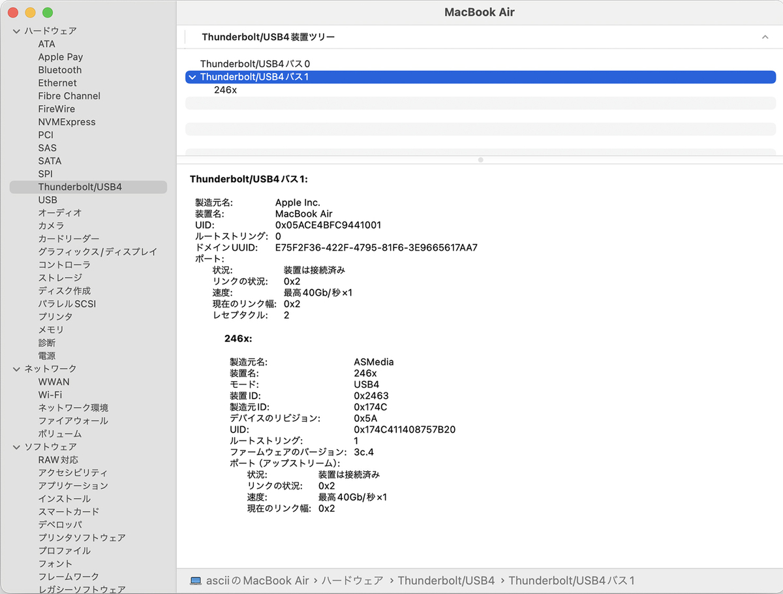This screenshot has height=594, width=783.
Task: Open アクセシビリティ in the sidebar
Action: [73, 473]
